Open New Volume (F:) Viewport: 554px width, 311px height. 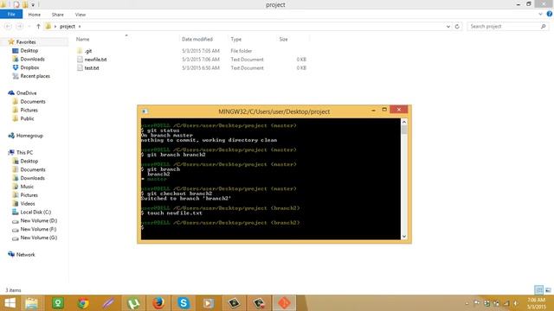pyautogui.click(x=38, y=229)
